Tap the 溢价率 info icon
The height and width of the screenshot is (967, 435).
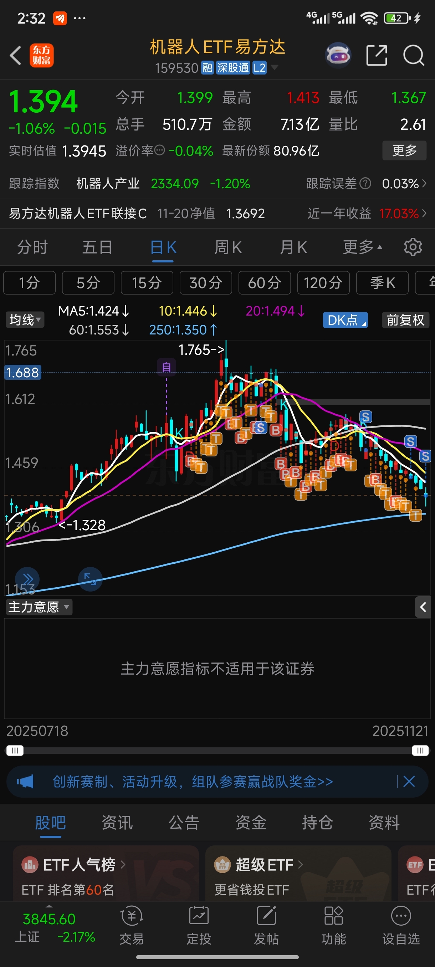(x=159, y=150)
